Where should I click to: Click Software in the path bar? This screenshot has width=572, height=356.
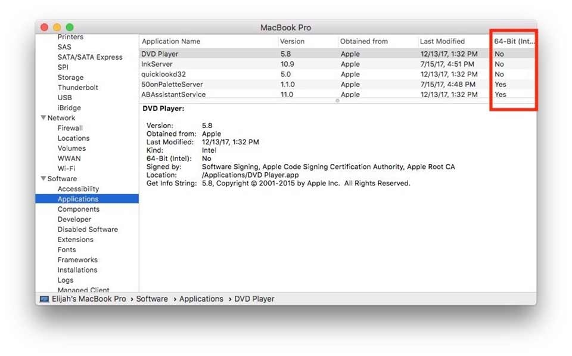[x=152, y=299]
